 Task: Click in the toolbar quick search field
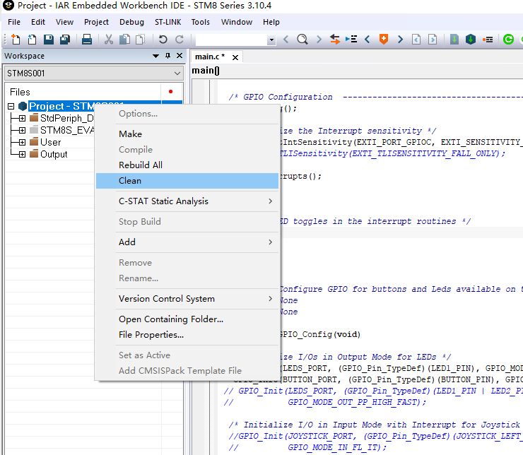coord(232,40)
